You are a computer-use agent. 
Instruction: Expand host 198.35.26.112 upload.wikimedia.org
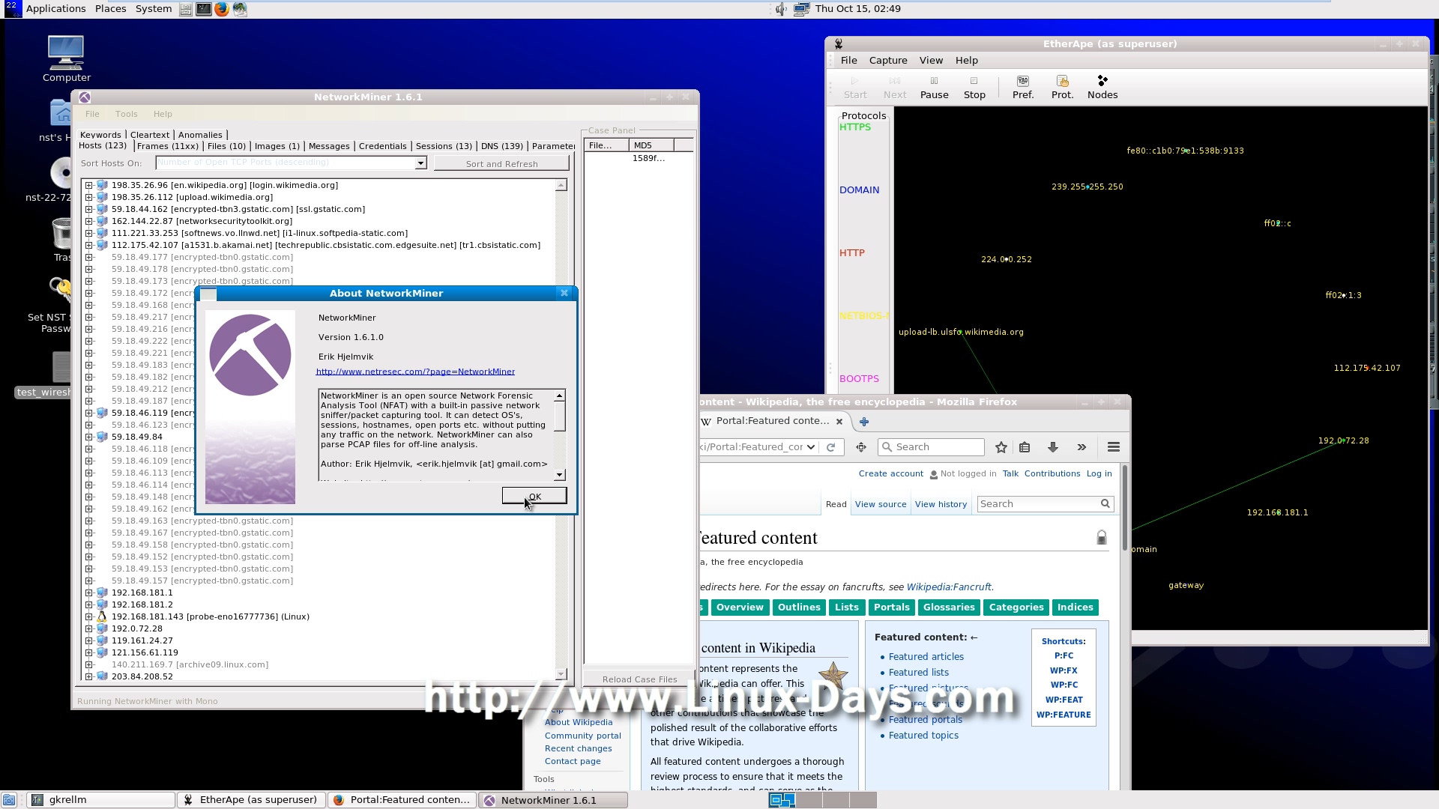tap(88, 197)
